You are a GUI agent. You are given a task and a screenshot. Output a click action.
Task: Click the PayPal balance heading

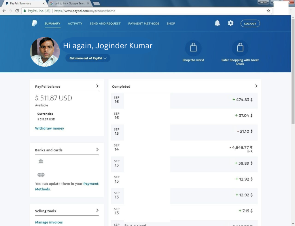tap(48, 86)
